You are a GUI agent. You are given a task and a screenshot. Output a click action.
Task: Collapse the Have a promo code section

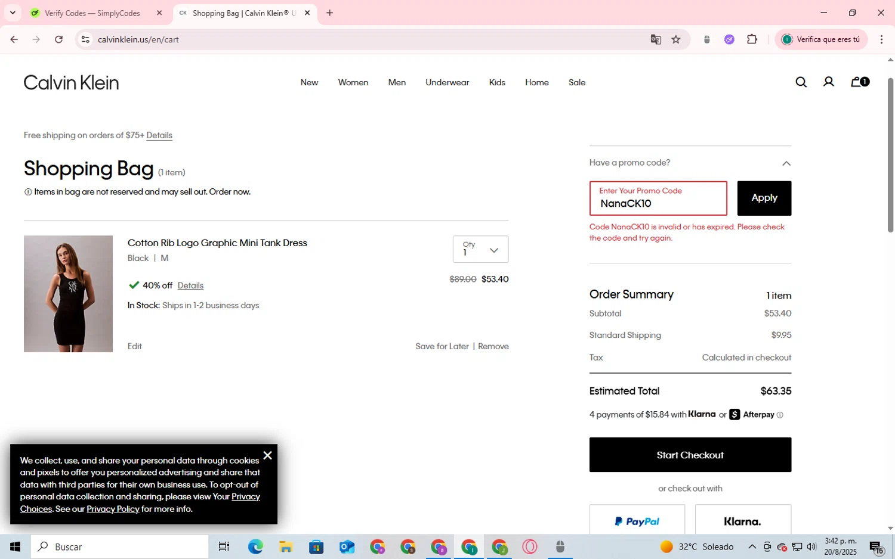pos(786,163)
